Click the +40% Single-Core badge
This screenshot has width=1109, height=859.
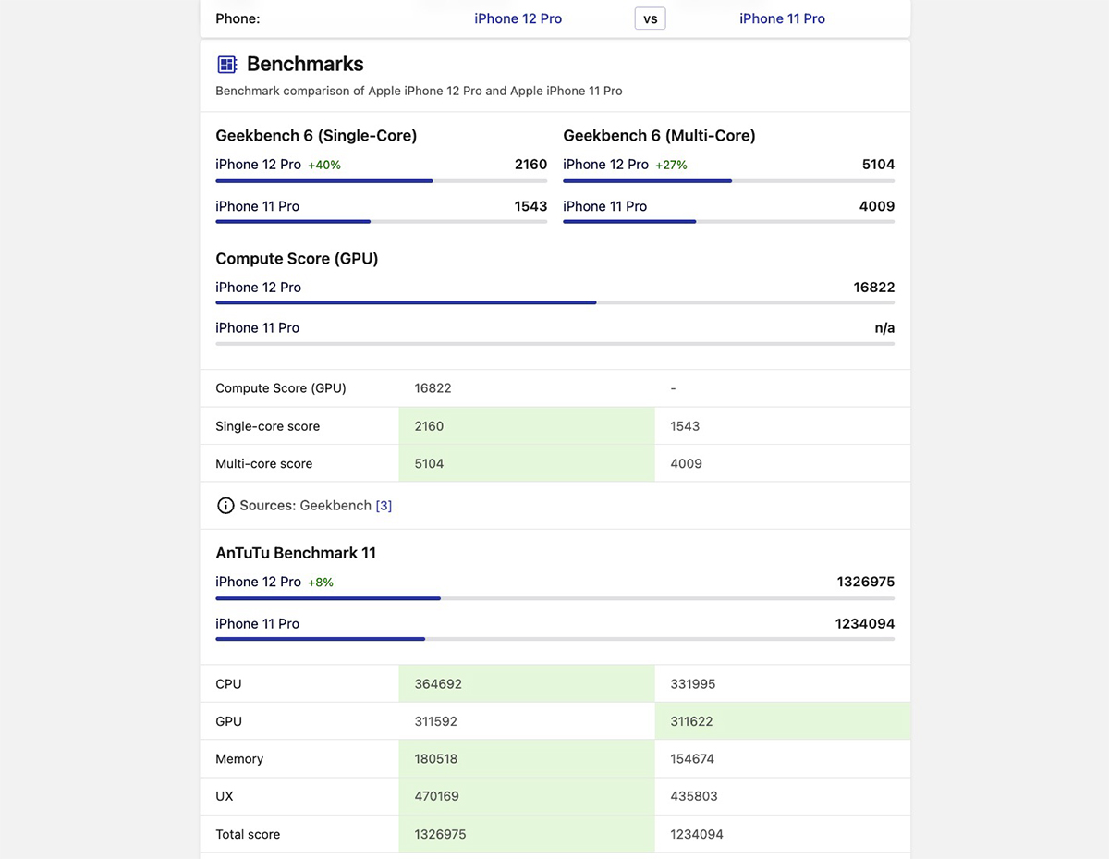(x=324, y=166)
